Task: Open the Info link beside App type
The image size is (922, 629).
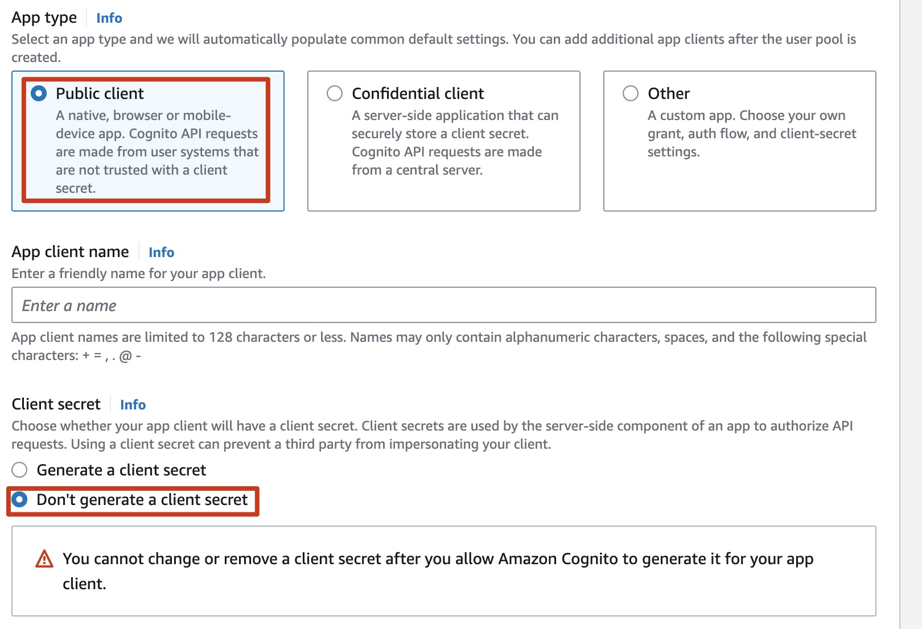Action: click(109, 18)
